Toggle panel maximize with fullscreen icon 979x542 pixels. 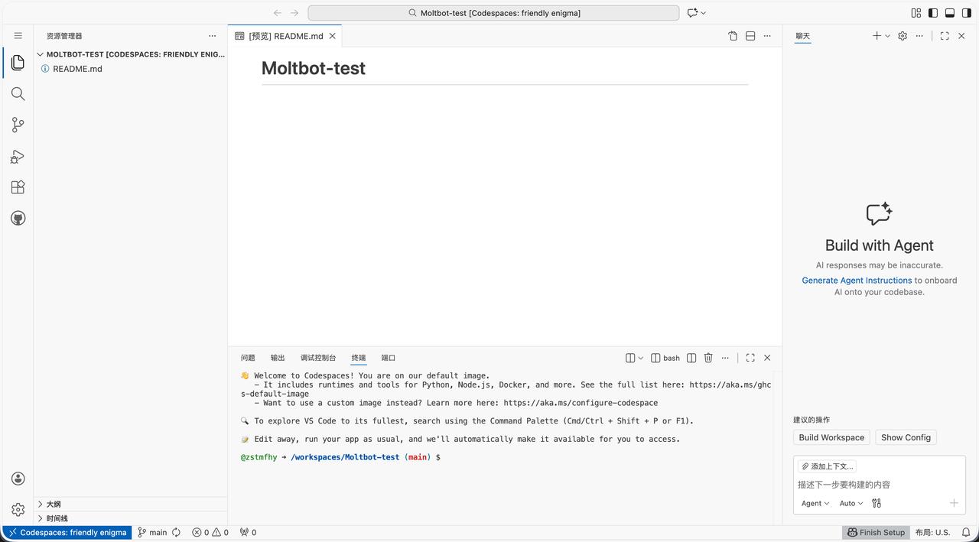click(x=750, y=358)
